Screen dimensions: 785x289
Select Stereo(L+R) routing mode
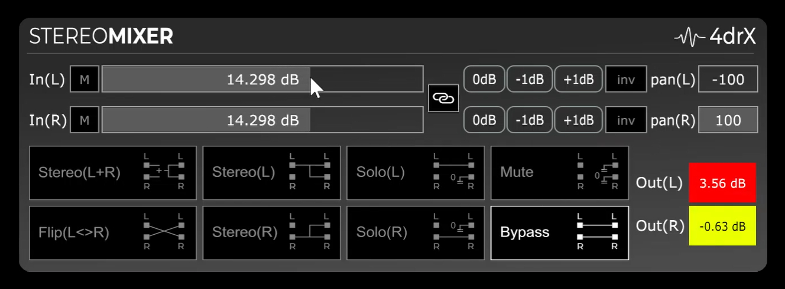coord(112,173)
